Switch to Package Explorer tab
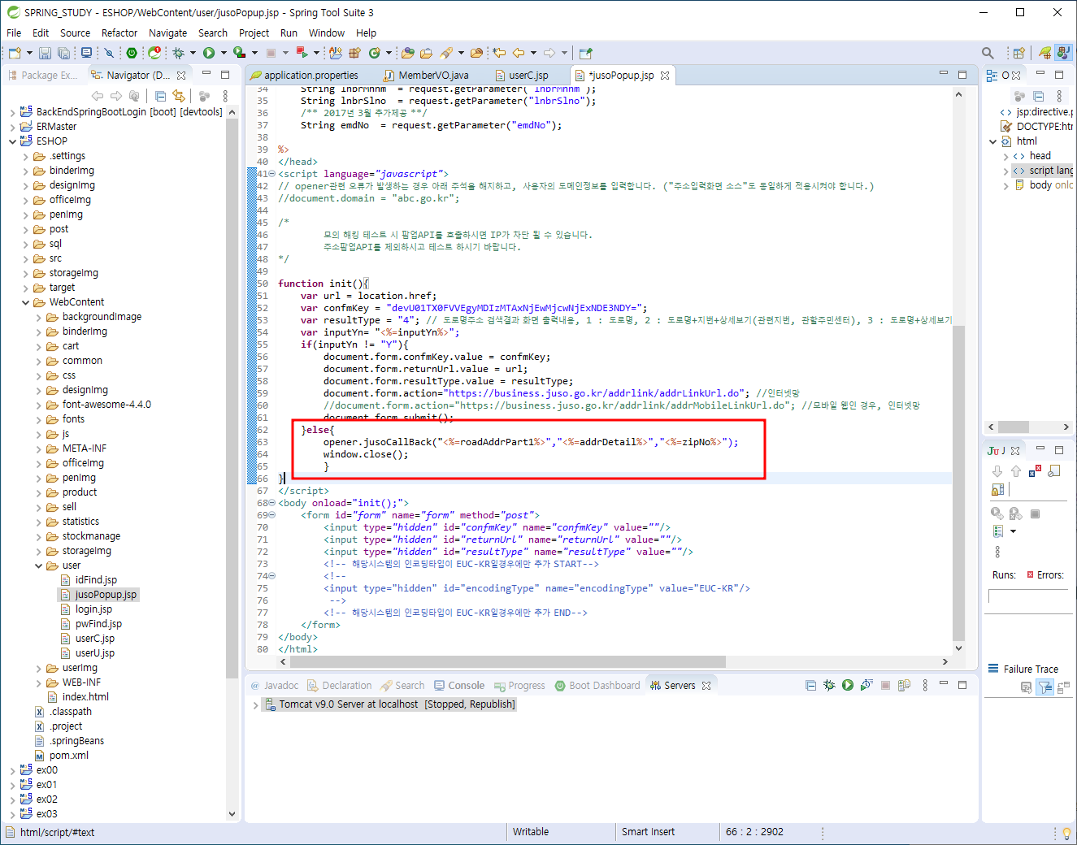The width and height of the screenshot is (1077, 845). click(x=42, y=76)
